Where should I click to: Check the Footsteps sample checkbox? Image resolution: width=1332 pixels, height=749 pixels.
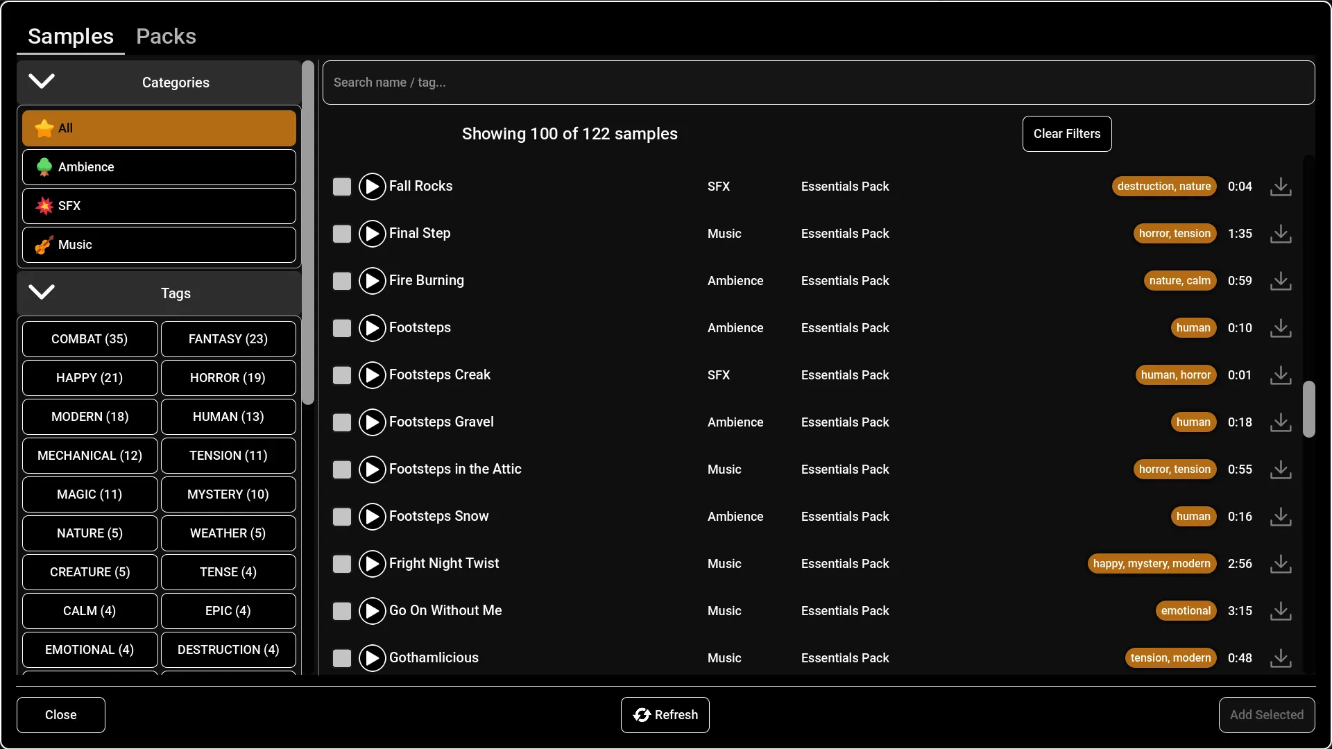[x=342, y=328]
